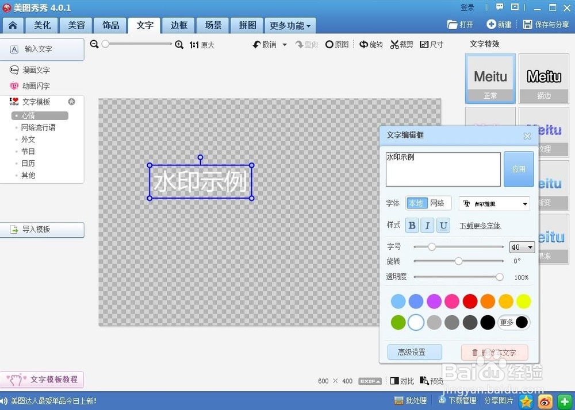Click the 下载更多字体 link
575x410 pixels.
tap(480, 226)
